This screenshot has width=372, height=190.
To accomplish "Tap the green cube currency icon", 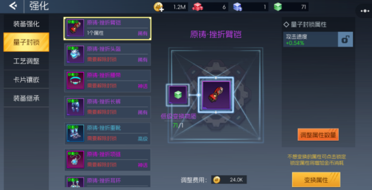I will [x=278, y=7].
